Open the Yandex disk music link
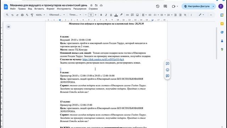This screenshot has width=227, height=128. (103, 59)
